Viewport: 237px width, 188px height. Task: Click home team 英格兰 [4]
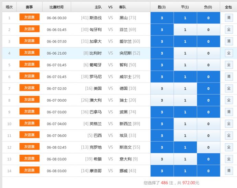[92, 124]
